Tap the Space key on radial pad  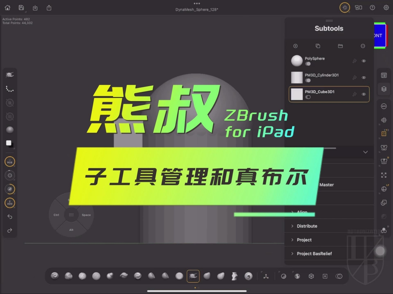(86, 215)
